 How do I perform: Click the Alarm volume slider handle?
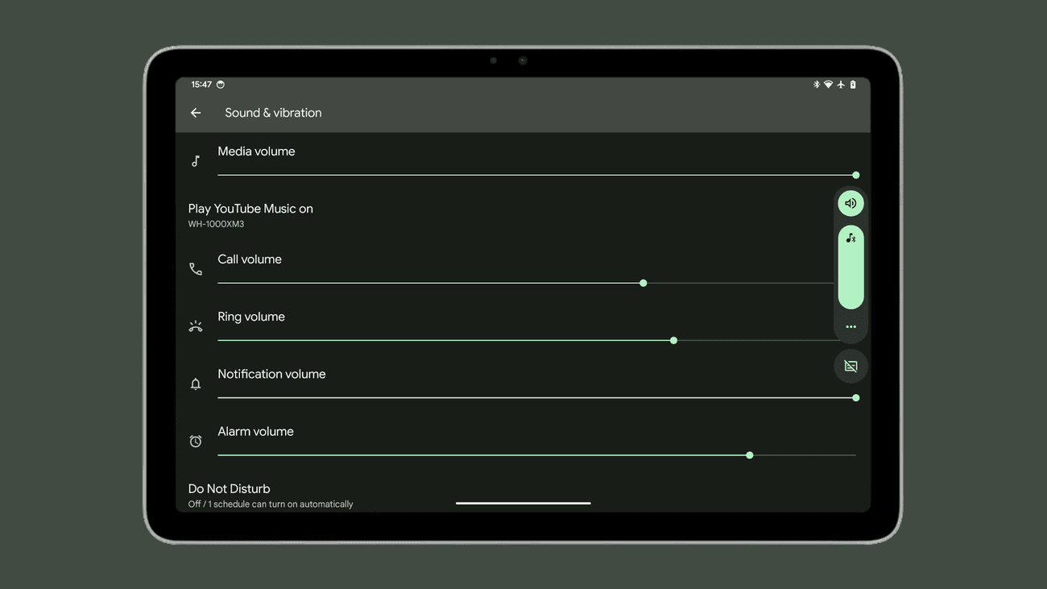pyautogui.click(x=749, y=456)
